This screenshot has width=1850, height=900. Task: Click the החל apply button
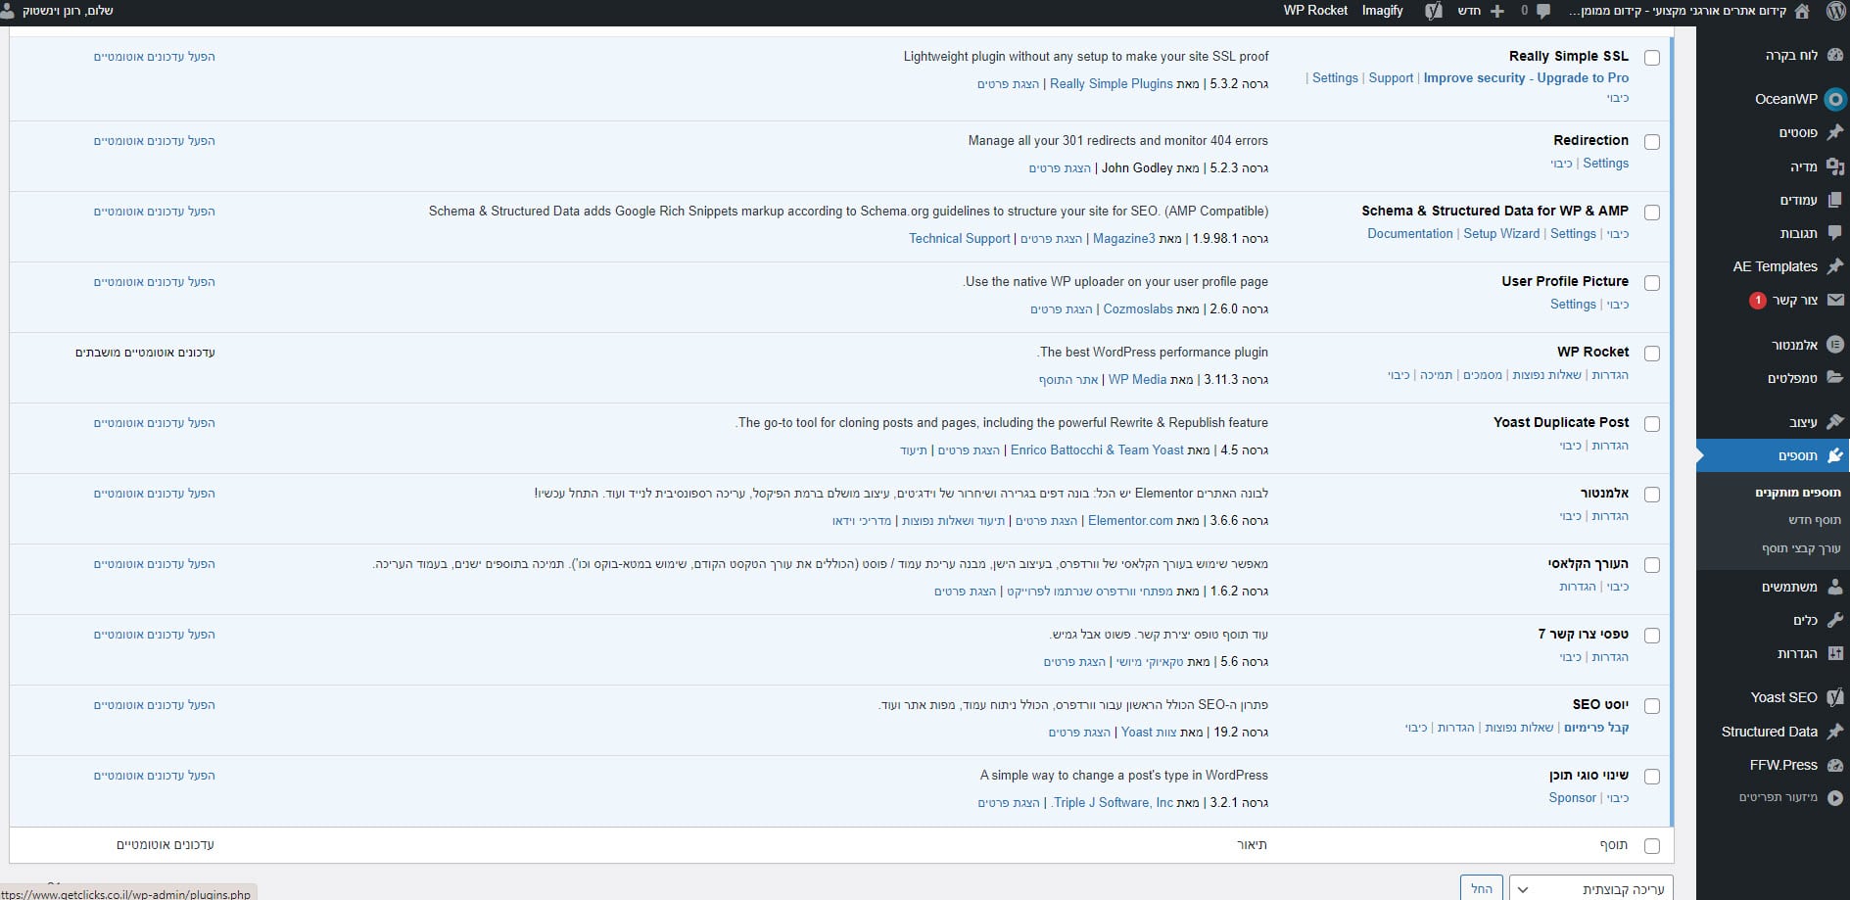coord(1482,888)
